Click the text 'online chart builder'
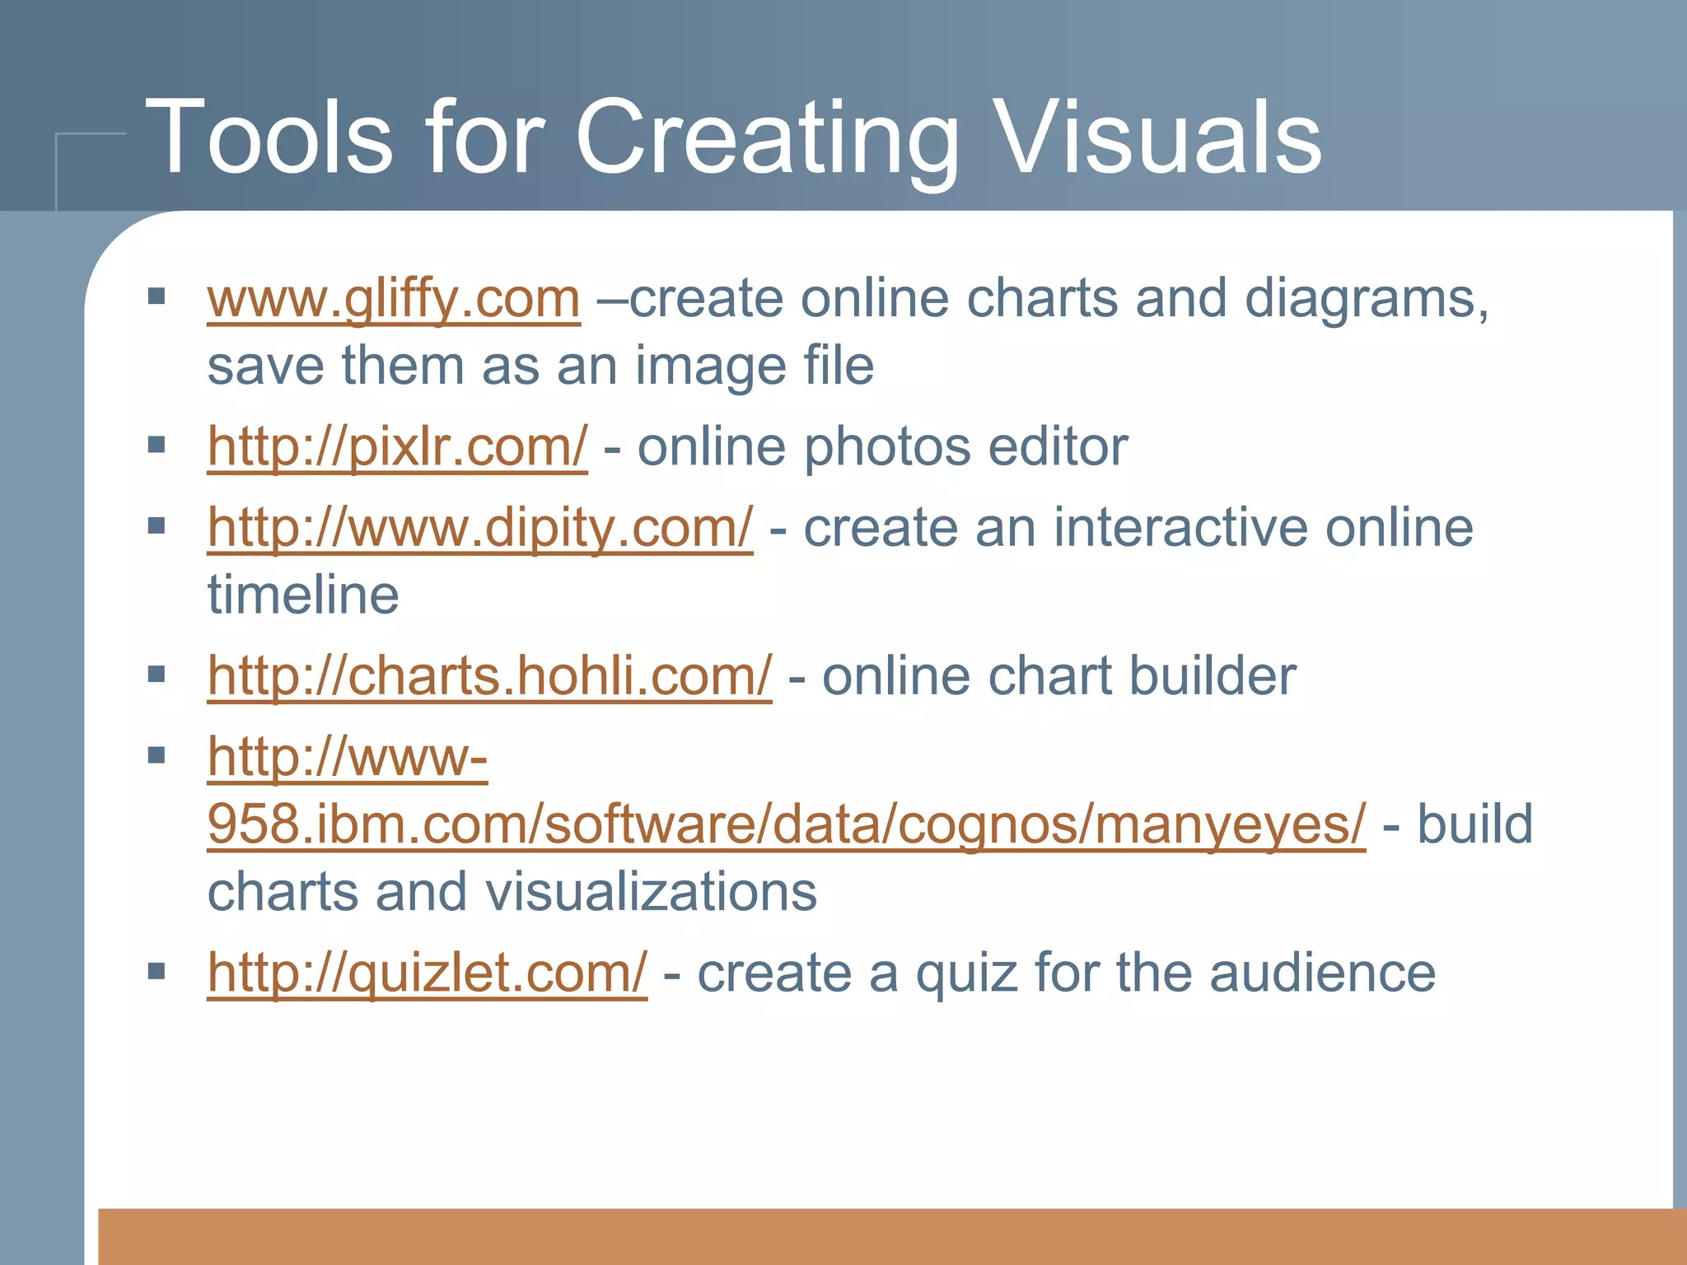 (1059, 676)
